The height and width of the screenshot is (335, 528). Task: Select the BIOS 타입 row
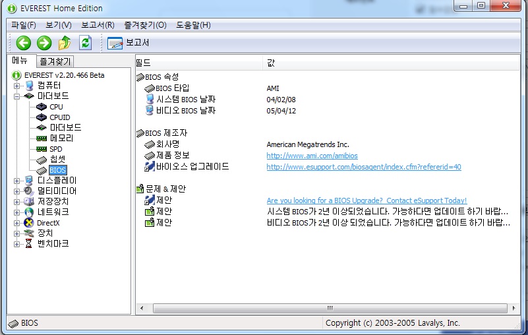(x=328, y=88)
